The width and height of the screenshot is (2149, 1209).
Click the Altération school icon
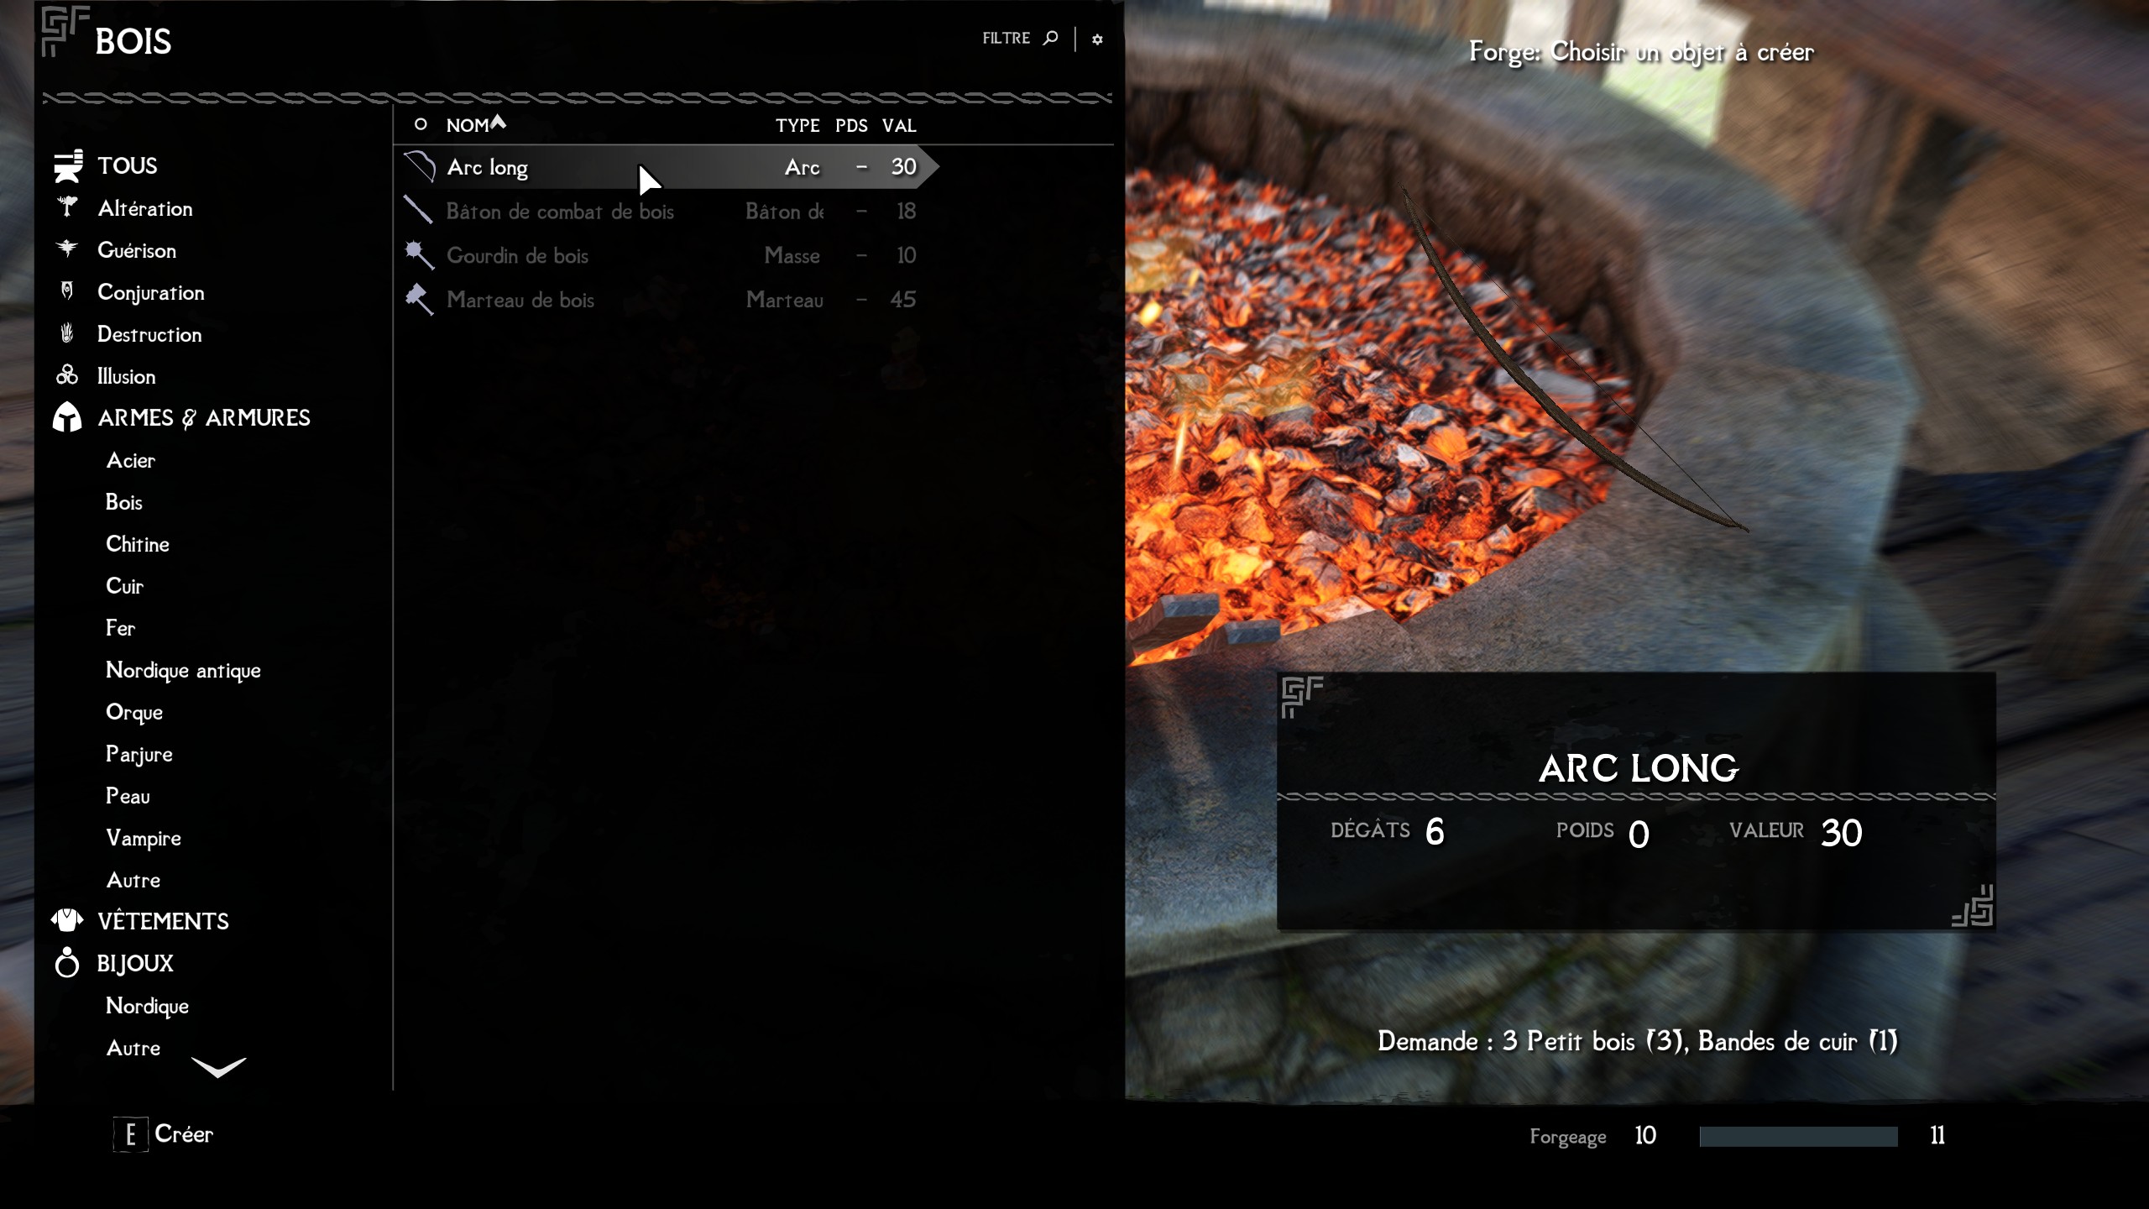(x=67, y=207)
